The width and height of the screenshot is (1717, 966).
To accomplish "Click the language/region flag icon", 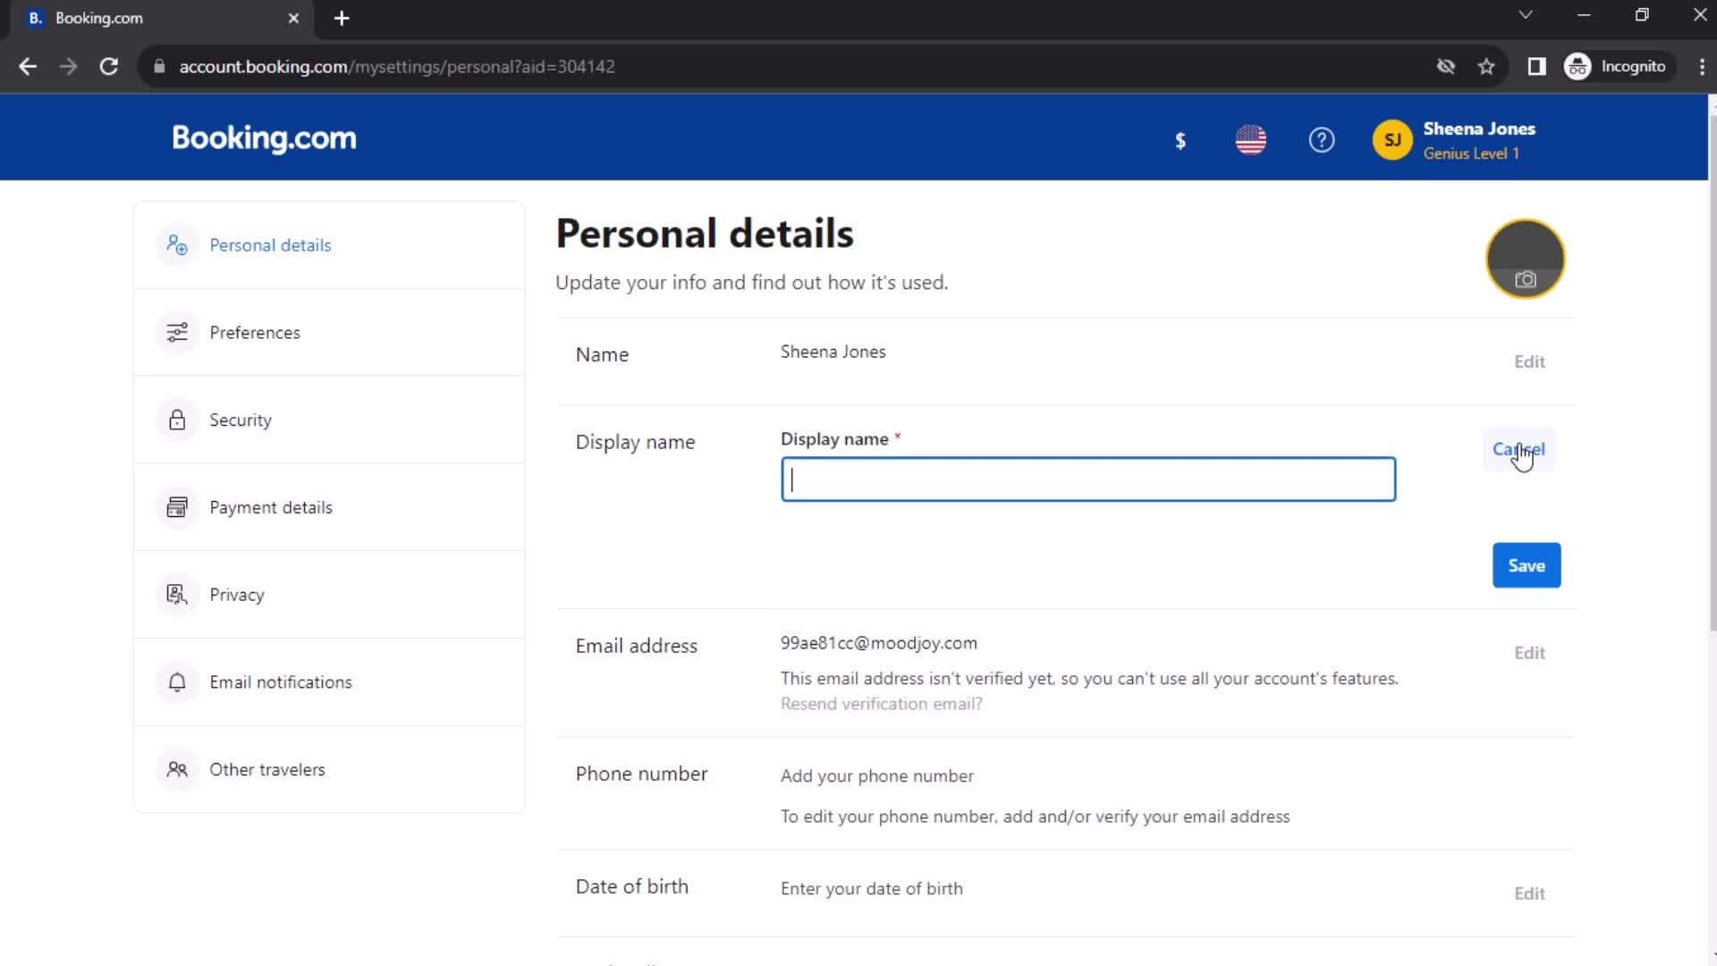I will point(1250,140).
